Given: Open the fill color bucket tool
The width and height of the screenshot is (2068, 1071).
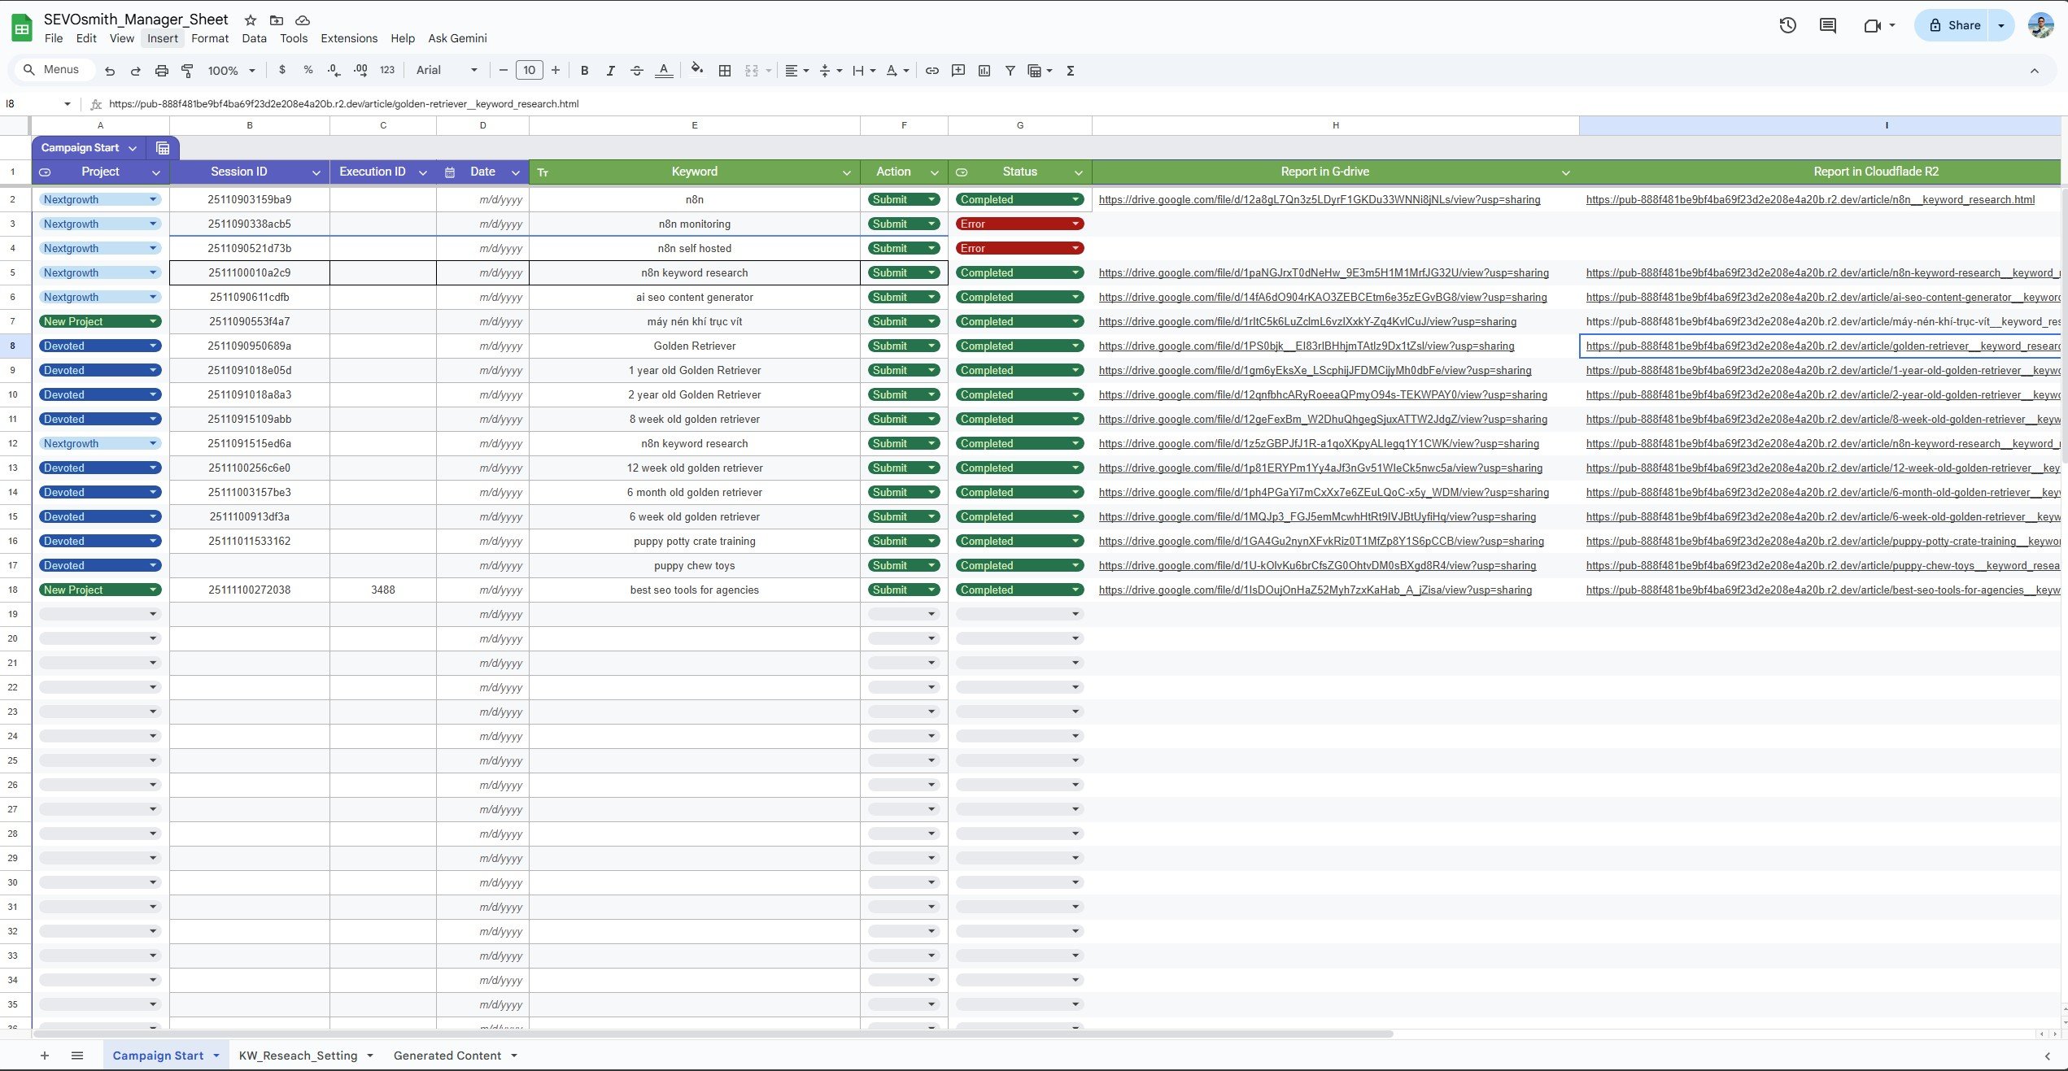Looking at the screenshot, I should [x=696, y=70].
